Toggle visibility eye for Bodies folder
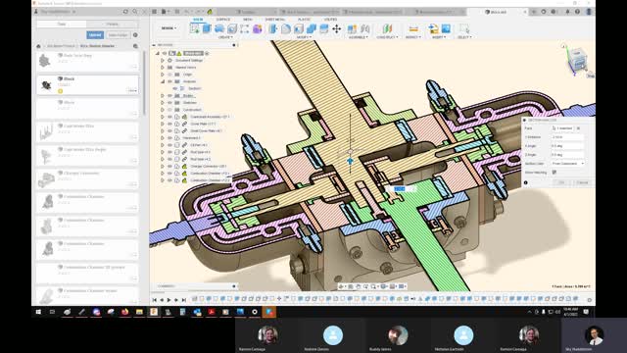 [x=169, y=96]
